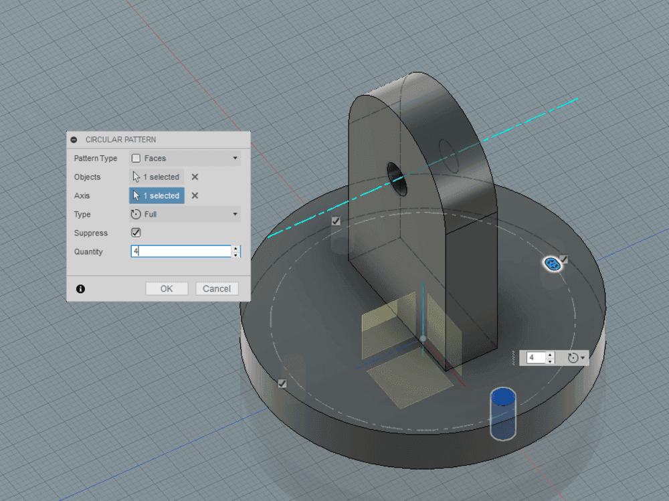Click the Objects '1 selected' selector

157,177
